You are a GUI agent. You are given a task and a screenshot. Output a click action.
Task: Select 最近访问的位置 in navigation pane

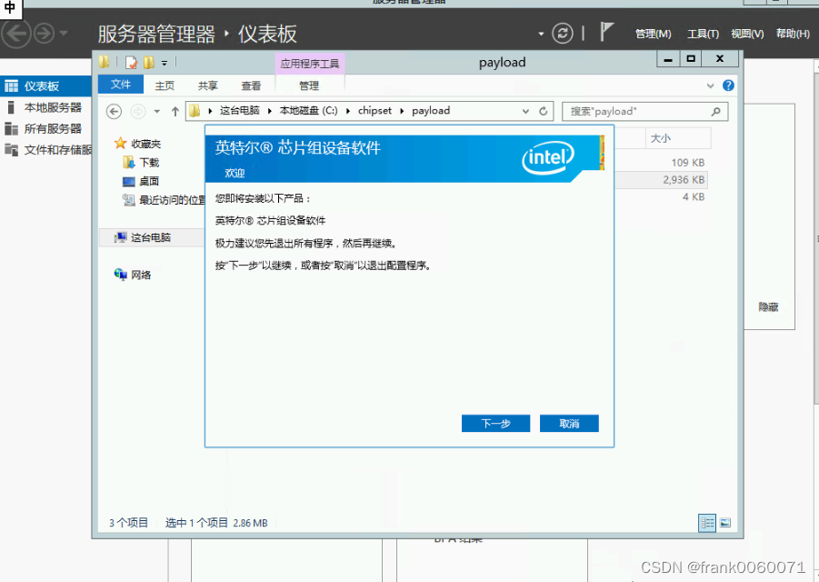point(164,200)
